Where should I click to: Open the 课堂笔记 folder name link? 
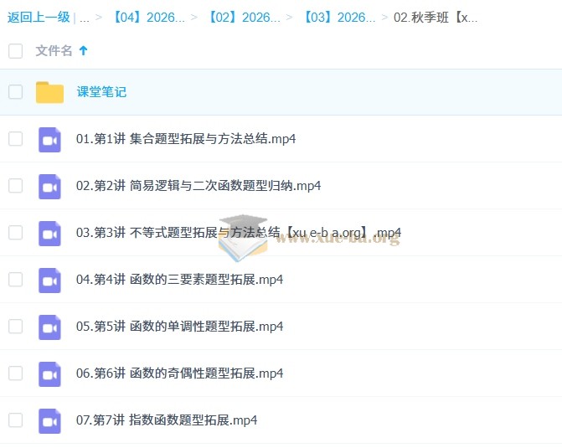tap(101, 92)
